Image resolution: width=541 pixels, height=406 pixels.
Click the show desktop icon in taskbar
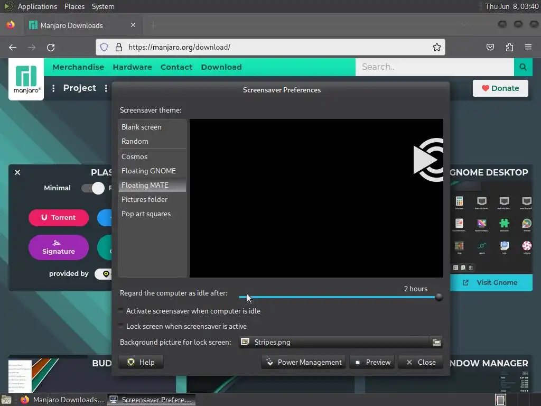[6, 400]
